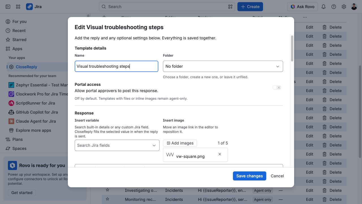
Task: Open the notifications bell
Action: (x=324, y=7)
